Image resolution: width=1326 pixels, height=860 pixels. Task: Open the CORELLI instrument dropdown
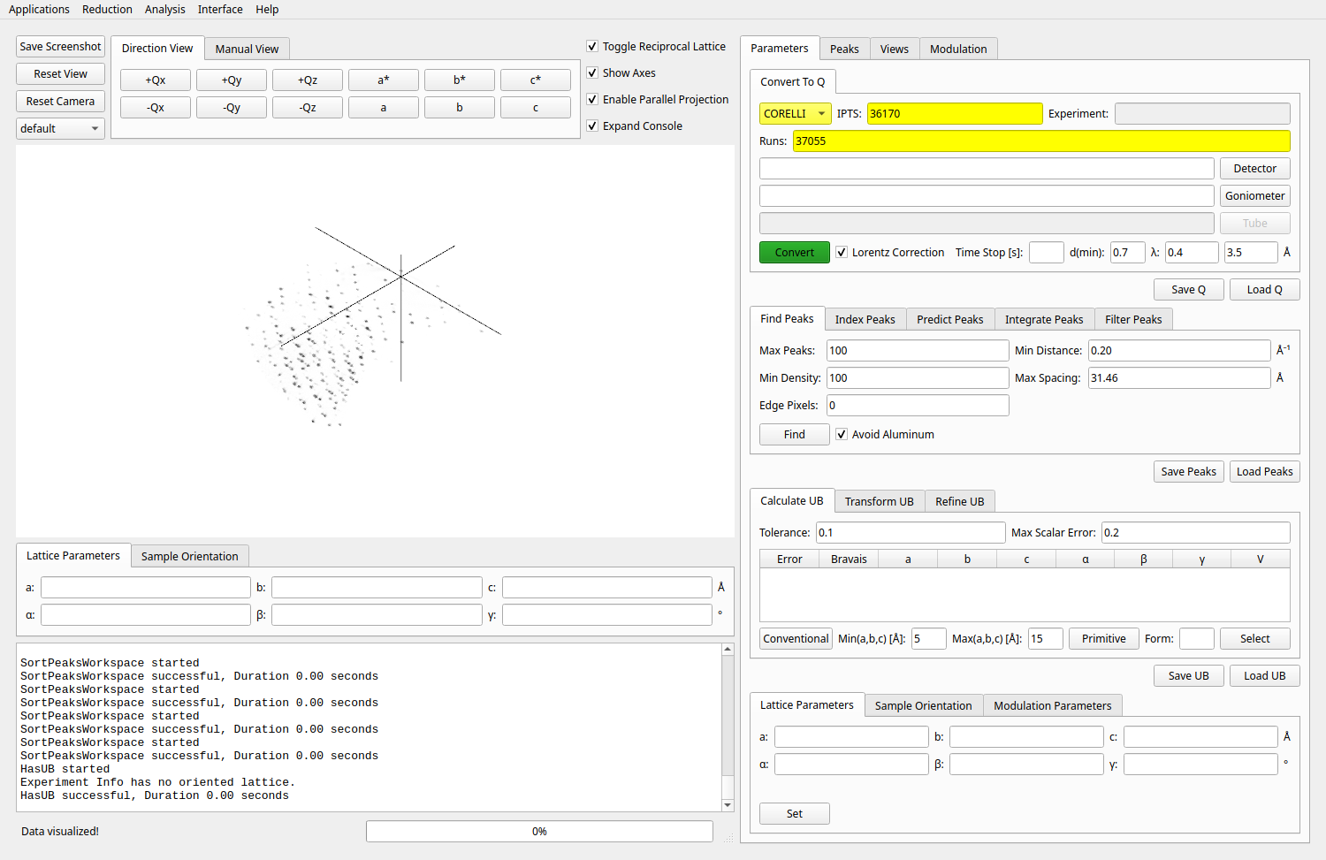click(x=795, y=113)
